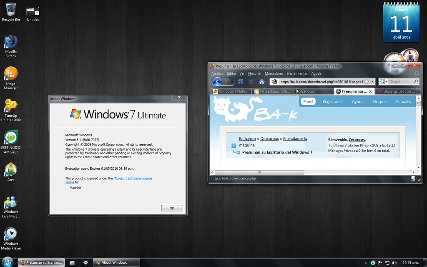427x267 pixels.
Task: Open the volume speaker tray icon
Action: coord(394,263)
